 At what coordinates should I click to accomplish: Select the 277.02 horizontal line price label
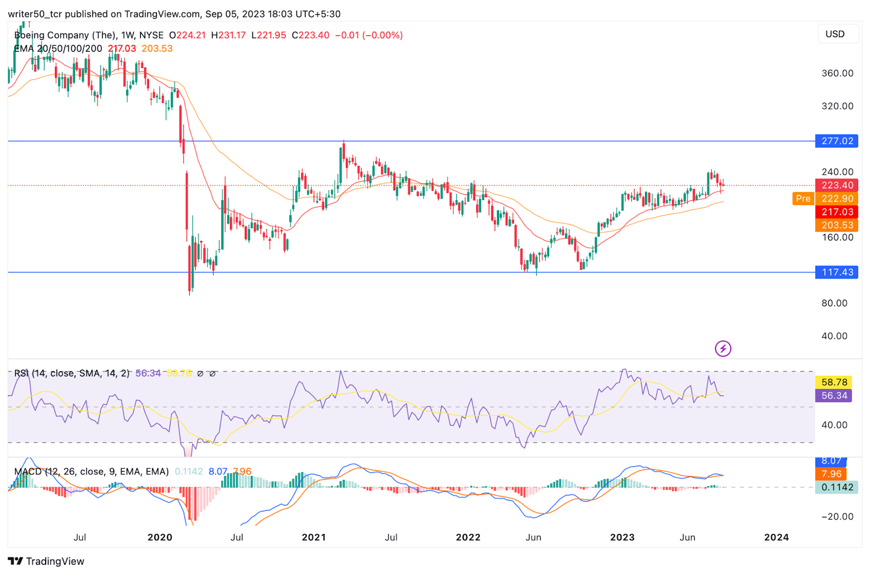836,141
